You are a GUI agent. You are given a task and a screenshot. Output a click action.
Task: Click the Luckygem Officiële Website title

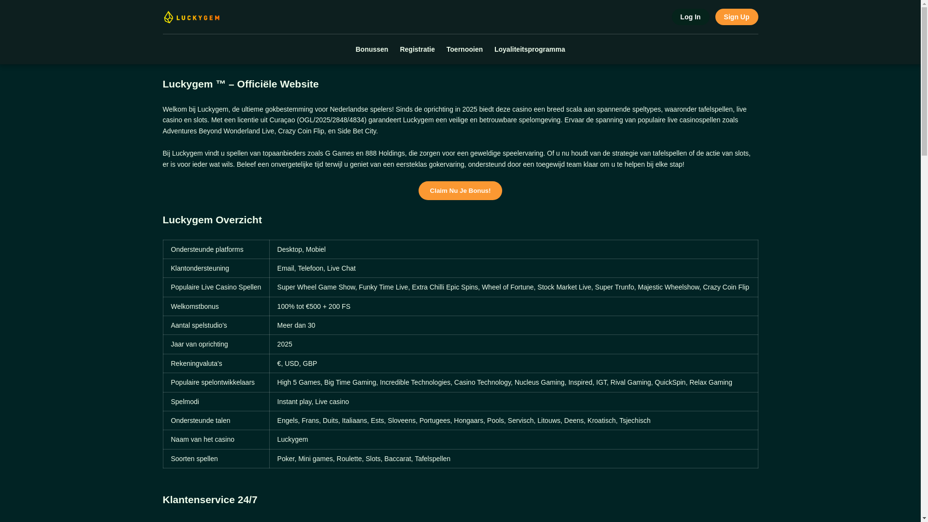(x=241, y=84)
